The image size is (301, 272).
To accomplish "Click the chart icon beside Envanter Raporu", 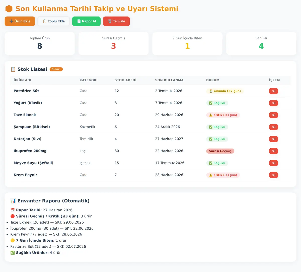I will click(13, 201).
